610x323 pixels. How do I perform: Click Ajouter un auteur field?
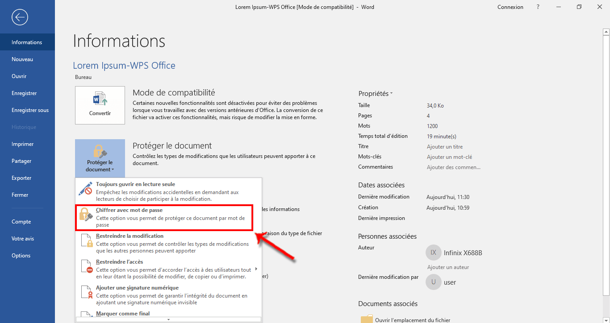pyautogui.click(x=448, y=267)
